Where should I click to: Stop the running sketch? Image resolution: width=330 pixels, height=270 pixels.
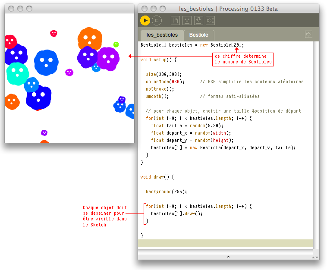pos(157,20)
